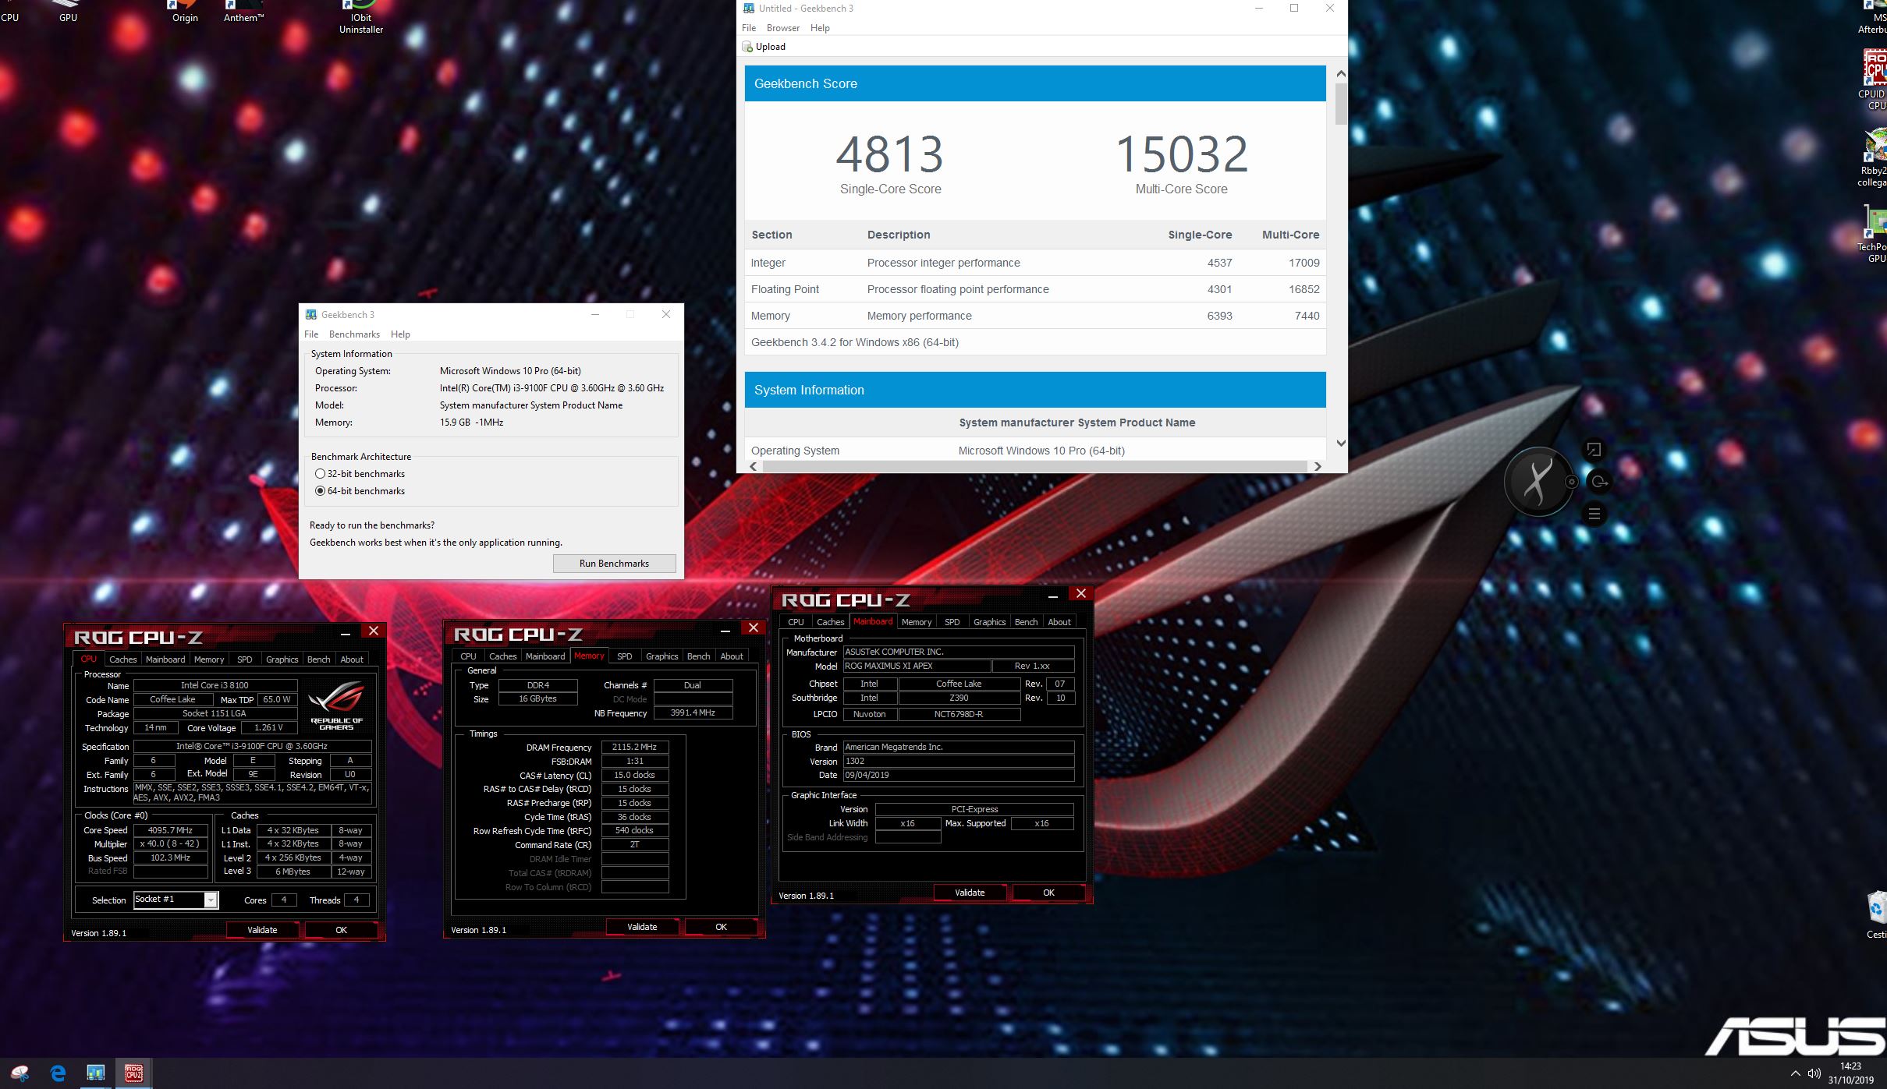Open Snipping Tool from the taskbar
This screenshot has height=1089, width=1887.
[20, 1073]
